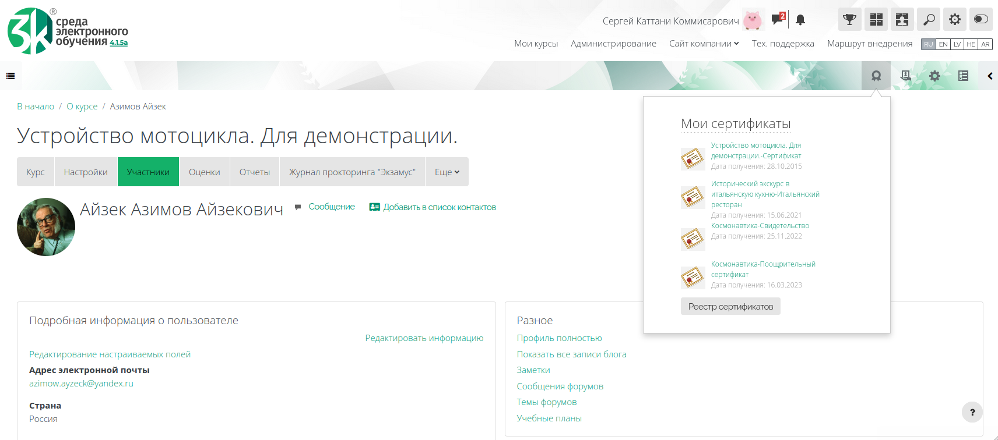Select the LV language option
Image resolution: width=998 pixels, height=440 pixels.
tap(957, 44)
